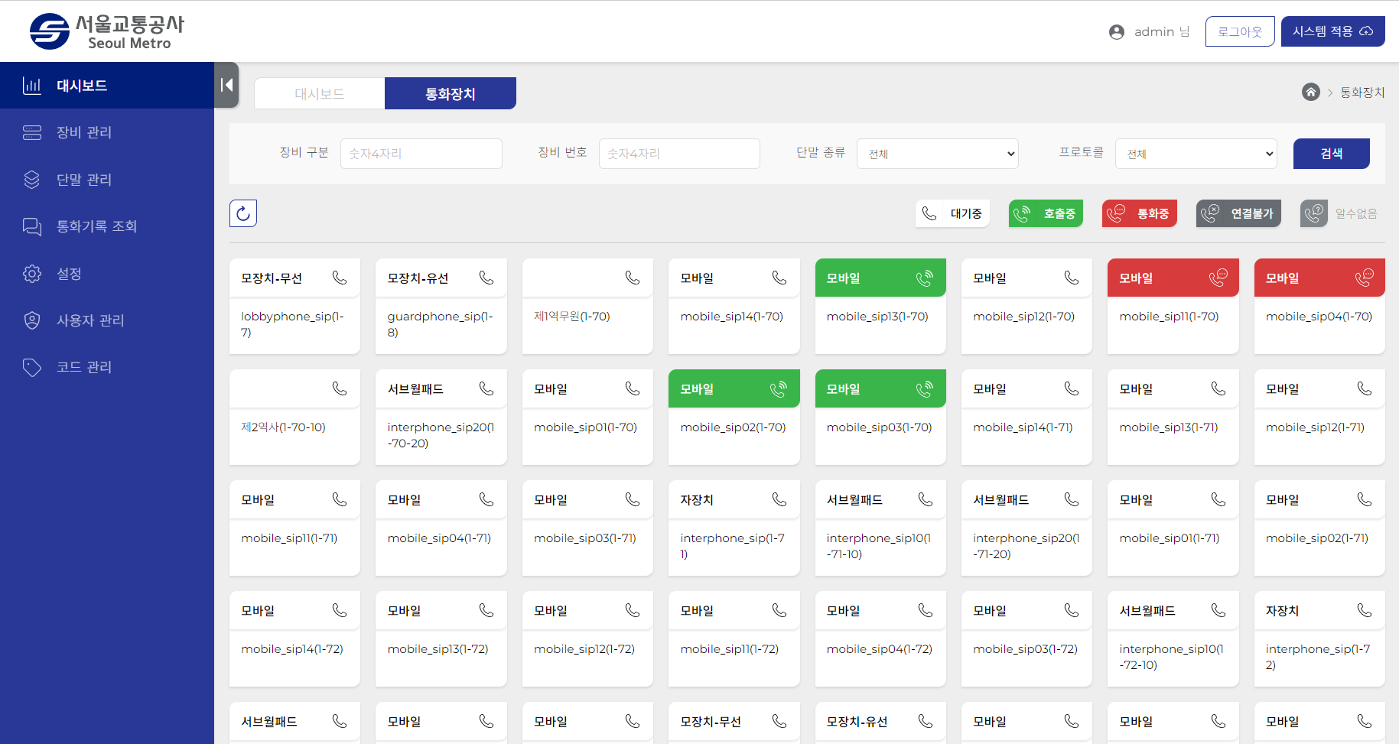Click the 통화장치 breadcrumb link
1399x744 pixels.
click(x=1362, y=92)
